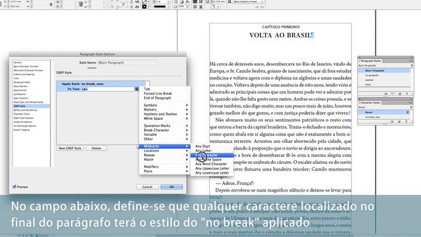Clear overrides icon in Paragraph Styles panel

(393, 93)
